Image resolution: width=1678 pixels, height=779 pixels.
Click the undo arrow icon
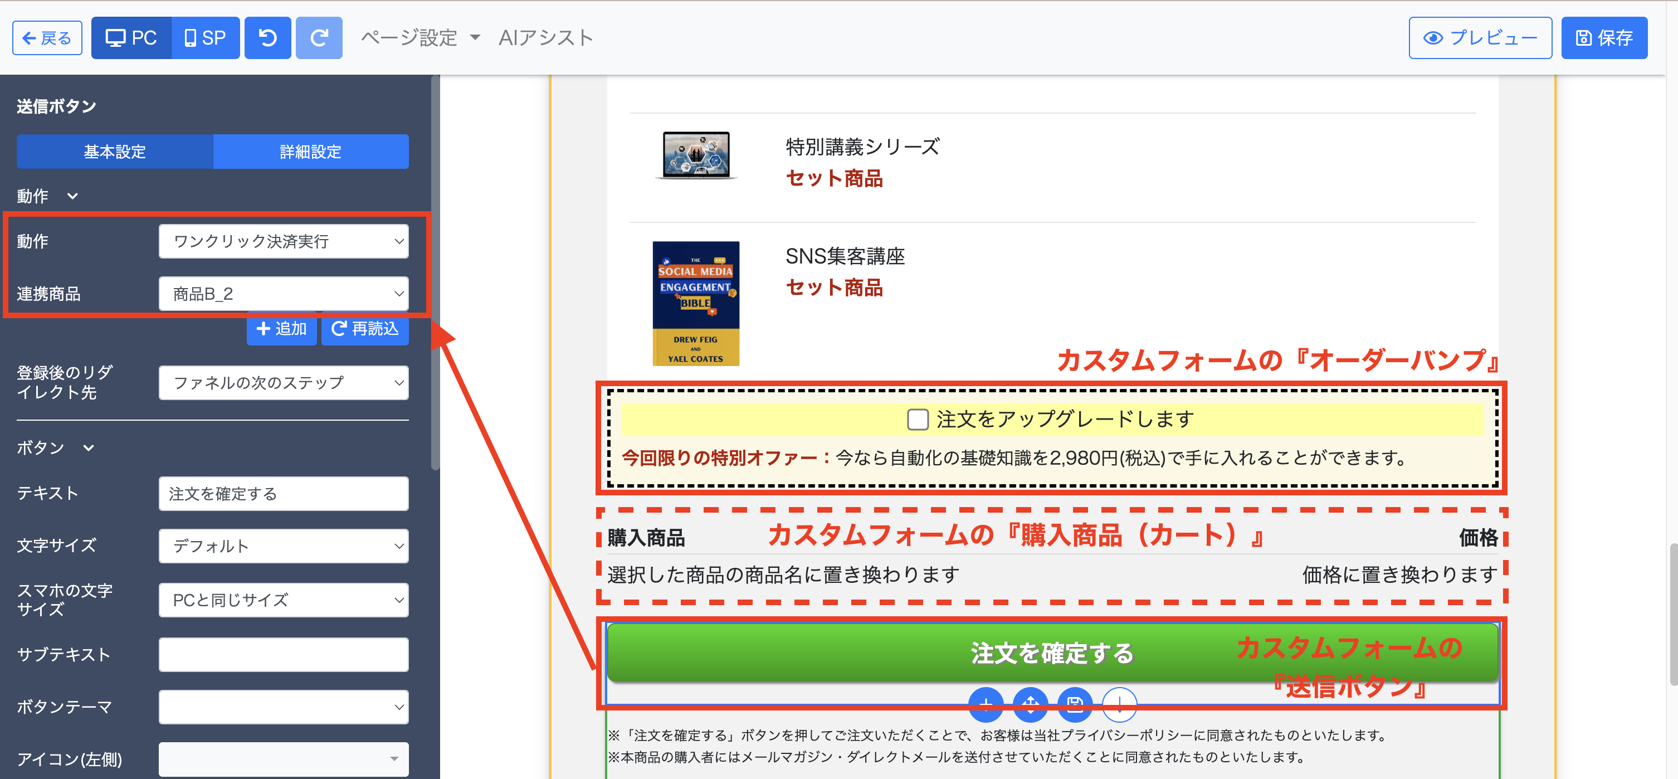[x=267, y=38]
